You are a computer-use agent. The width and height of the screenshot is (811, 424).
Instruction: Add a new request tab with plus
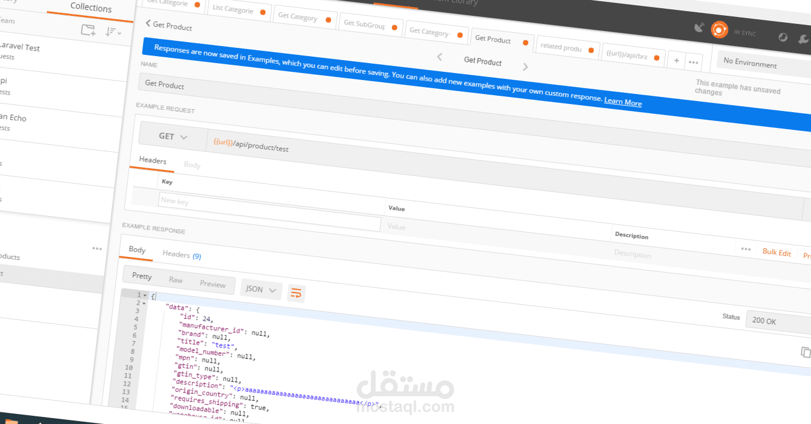676,60
